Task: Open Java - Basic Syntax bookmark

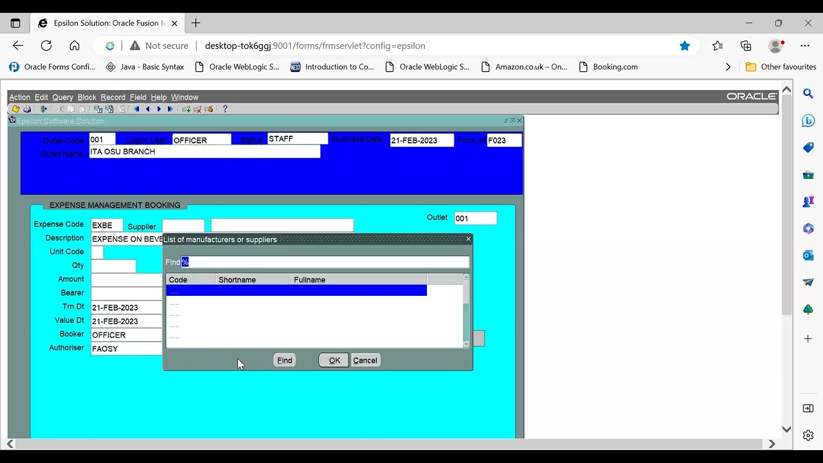Action: coord(145,67)
